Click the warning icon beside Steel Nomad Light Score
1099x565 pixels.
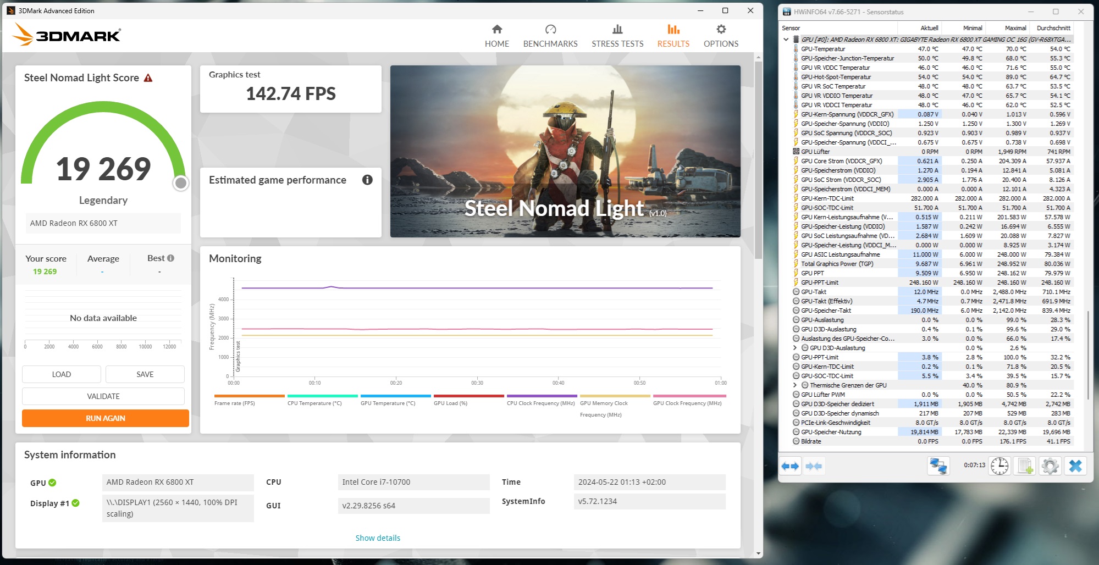[x=148, y=78]
